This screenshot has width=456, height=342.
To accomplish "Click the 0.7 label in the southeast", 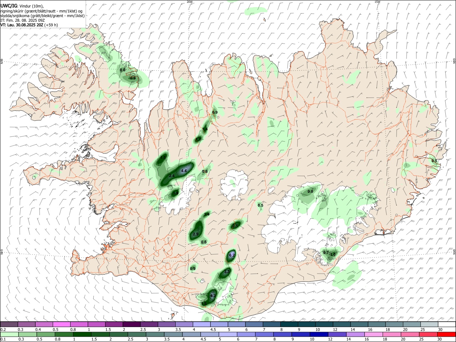I will 326,253.
